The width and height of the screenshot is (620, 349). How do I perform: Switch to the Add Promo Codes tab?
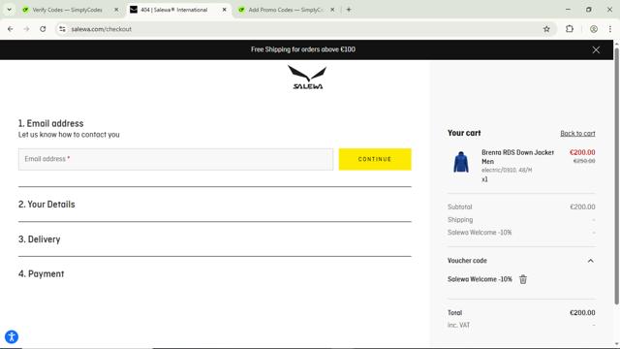click(x=286, y=10)
